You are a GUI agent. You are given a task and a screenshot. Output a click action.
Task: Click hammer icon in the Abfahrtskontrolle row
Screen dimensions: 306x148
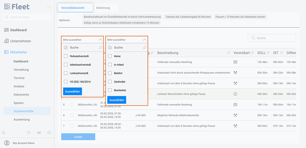235,115
